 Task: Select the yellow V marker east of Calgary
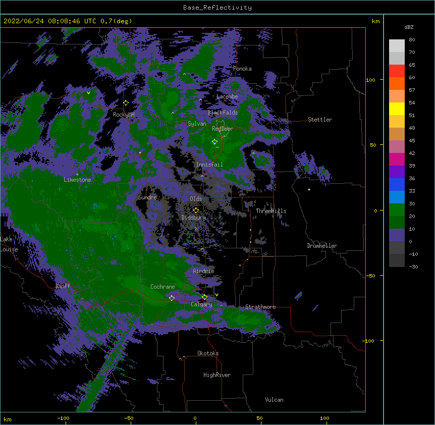point(216,295)
